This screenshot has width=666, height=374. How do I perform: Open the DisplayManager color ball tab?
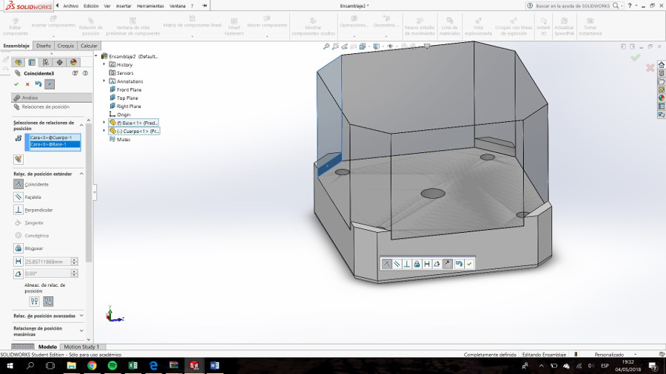(x=73, y=62)
